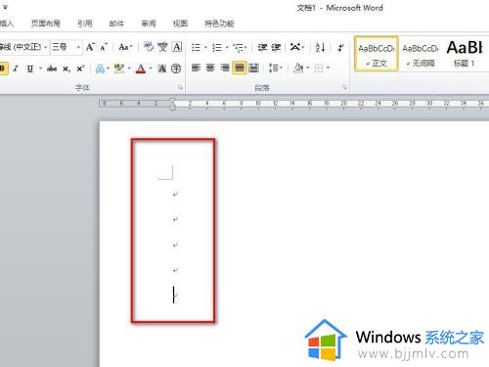Apply align text left
Screen dimensions: 489x367
click(x=196, y=68)
